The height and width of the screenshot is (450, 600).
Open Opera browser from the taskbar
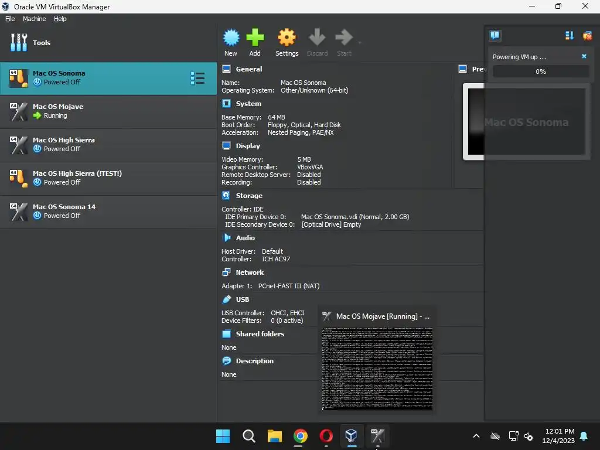click(326, 436)
